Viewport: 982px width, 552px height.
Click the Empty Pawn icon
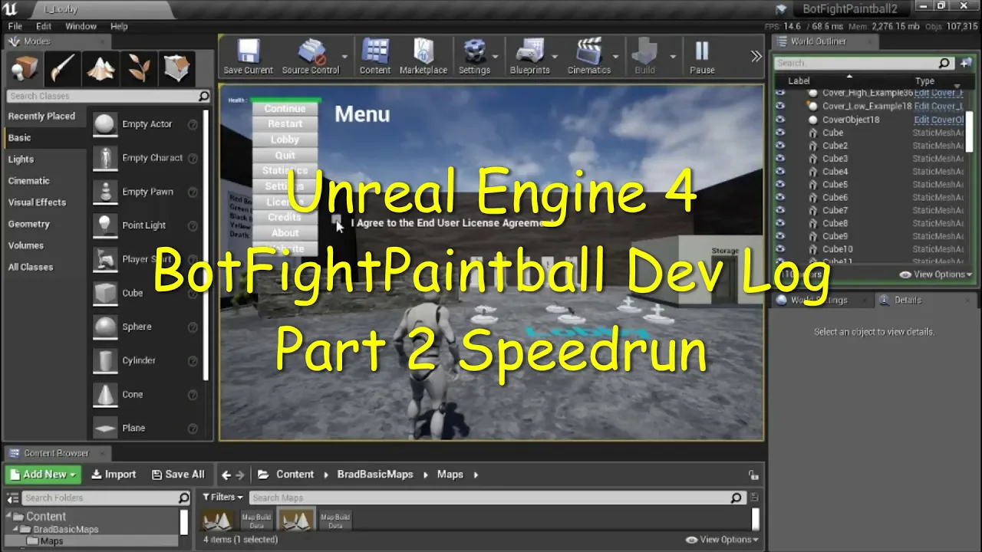coord(105,192)
